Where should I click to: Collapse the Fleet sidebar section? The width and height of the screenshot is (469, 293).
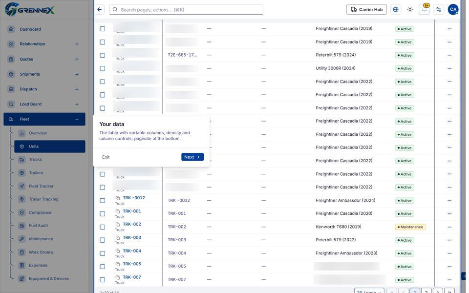point(77,119)
